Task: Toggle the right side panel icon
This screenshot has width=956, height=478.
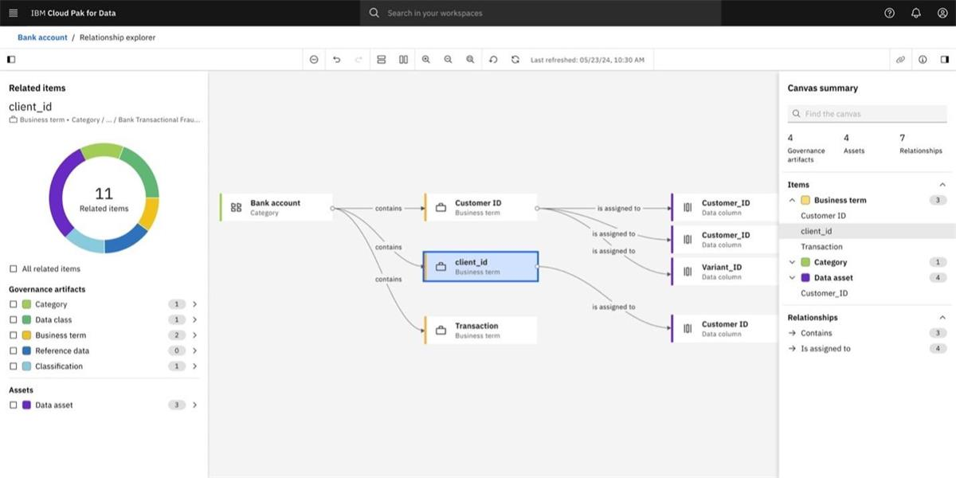Action: click(x=945, y=60)
